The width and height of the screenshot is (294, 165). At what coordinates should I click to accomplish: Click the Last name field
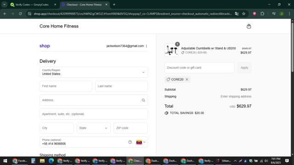[121, 86]
